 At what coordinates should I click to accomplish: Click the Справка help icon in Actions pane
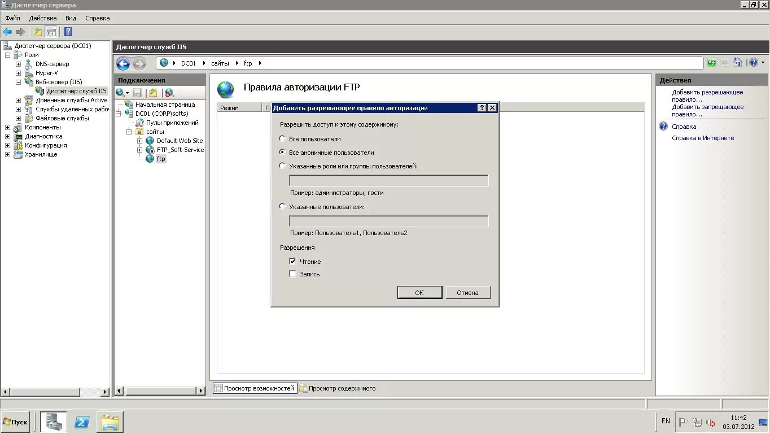[663, 127]
